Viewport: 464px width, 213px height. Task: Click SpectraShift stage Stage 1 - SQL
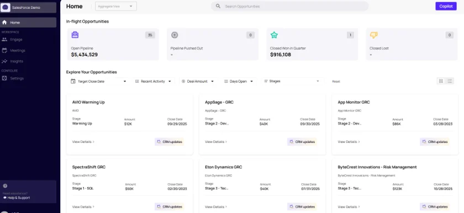[x=83, y=189]
